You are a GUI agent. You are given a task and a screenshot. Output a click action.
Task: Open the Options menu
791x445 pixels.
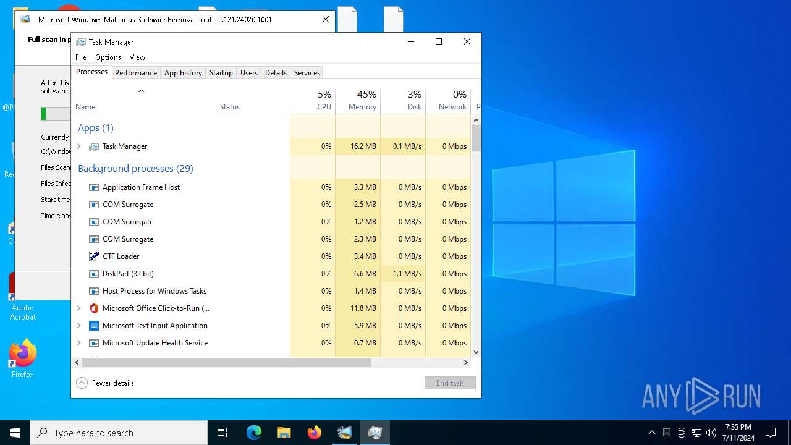click(x=108, y=57)
